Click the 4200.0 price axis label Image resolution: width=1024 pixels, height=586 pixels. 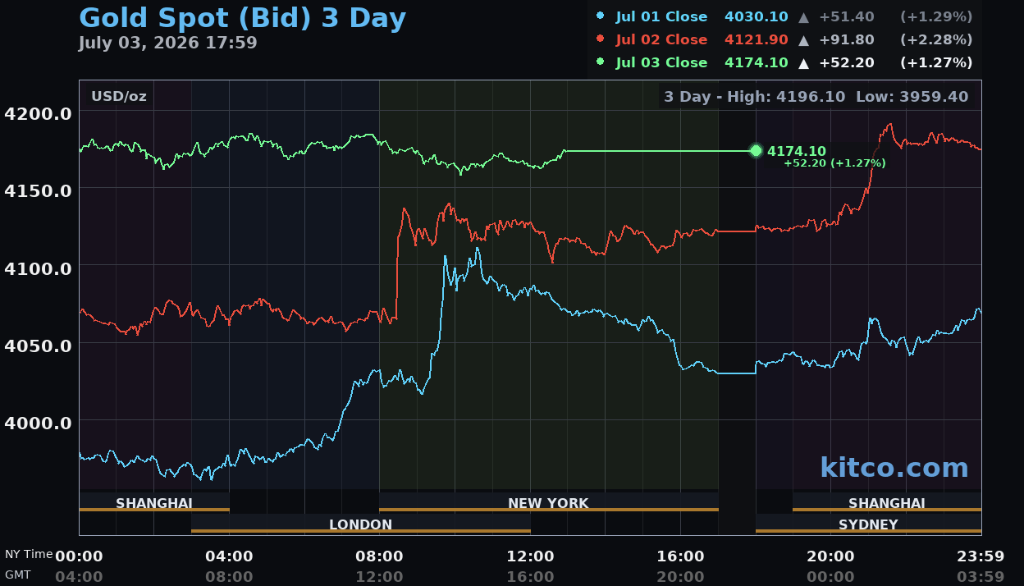point(38,113)
